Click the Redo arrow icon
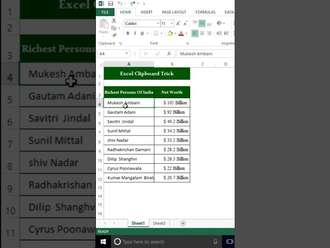The width and height of the screenshot is (330, 248). tap(133, 3)
